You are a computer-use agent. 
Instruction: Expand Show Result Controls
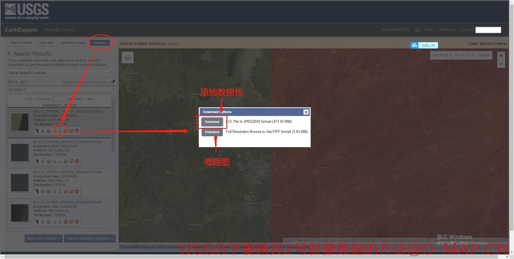61,73
